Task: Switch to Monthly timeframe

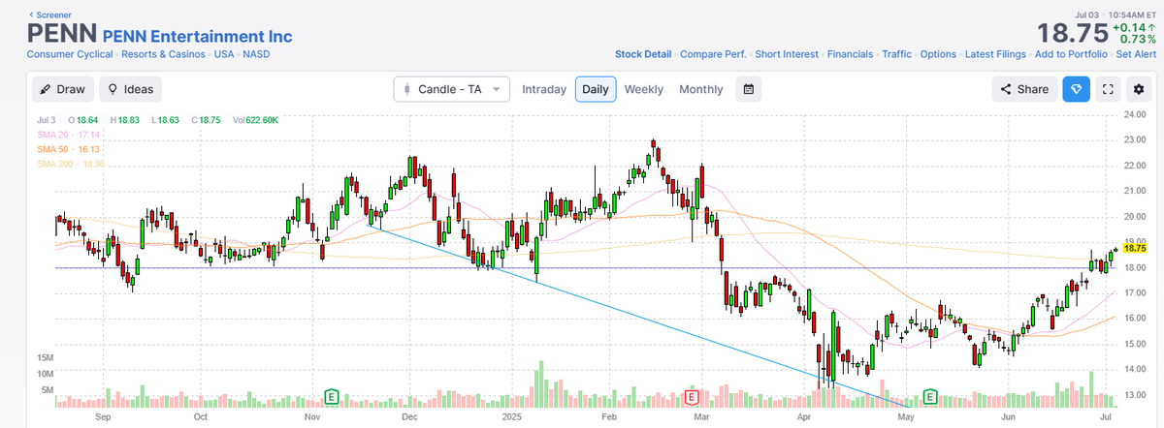Action: (x=701, y=89)
